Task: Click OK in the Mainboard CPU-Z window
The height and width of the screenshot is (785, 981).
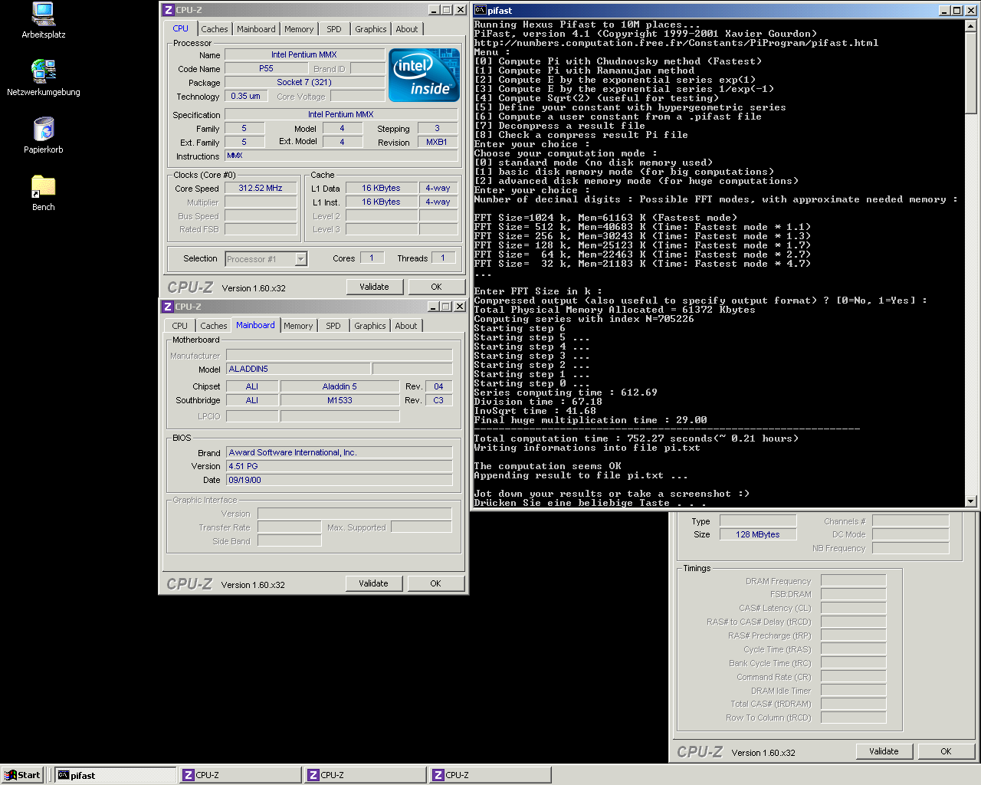Action: click(435, 583)
